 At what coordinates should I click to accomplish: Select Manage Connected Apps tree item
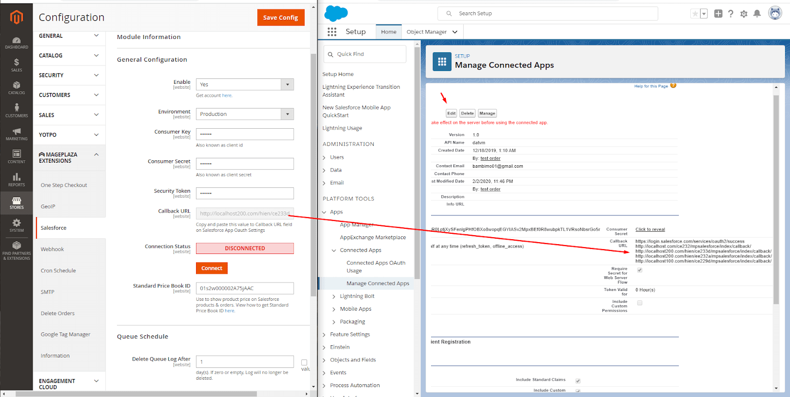[378, 284]
